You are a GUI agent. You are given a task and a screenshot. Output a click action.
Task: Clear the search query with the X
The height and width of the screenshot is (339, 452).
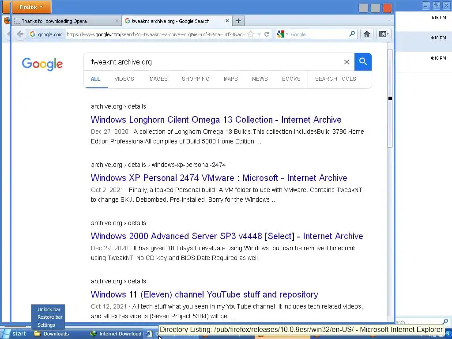pos(347,62)
